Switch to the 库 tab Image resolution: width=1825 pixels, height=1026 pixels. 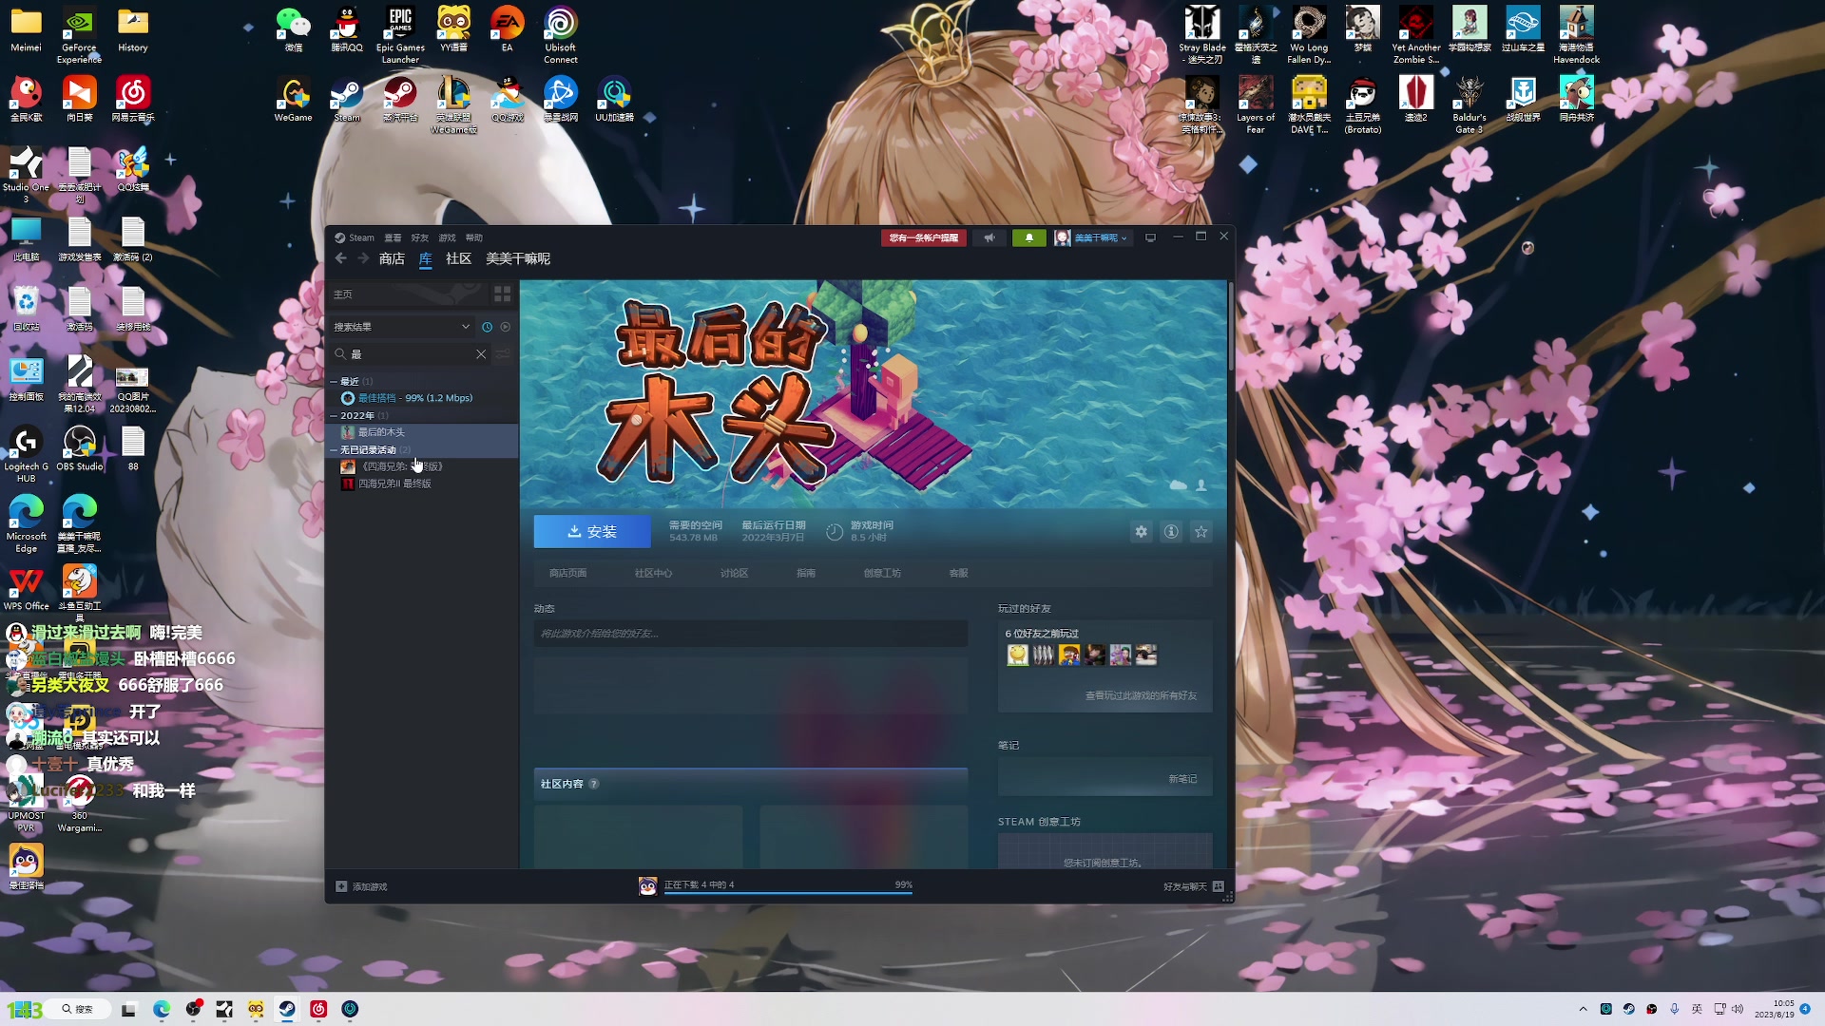tap(426, 258)
